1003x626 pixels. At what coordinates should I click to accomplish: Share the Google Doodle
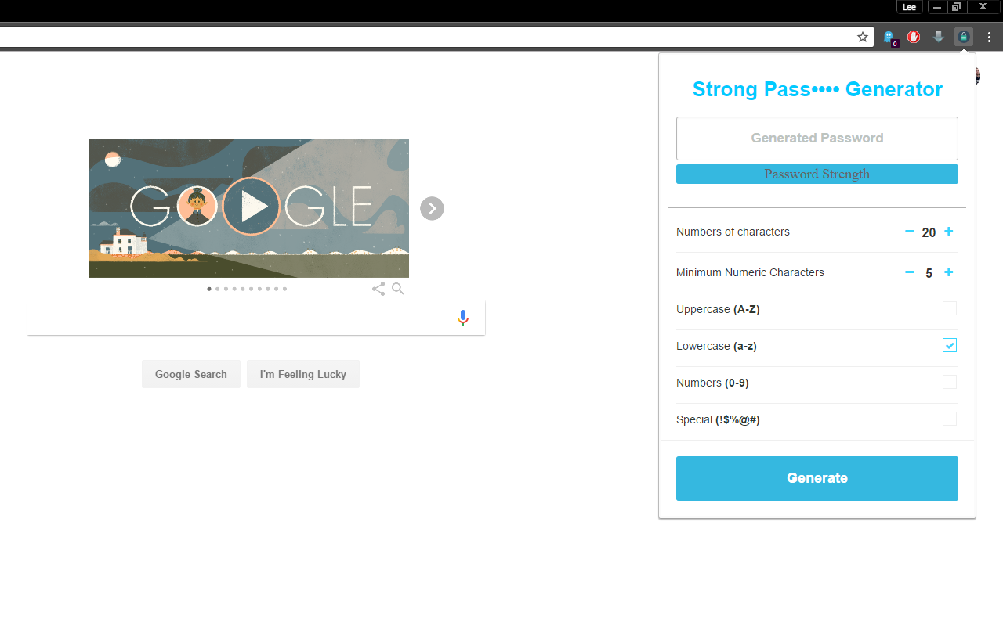pos(378,289)
